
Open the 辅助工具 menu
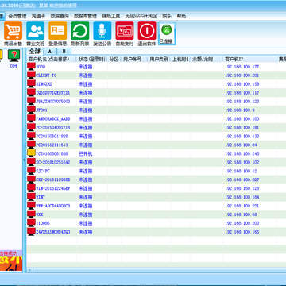pyautogui.click(x=111, y=16)
